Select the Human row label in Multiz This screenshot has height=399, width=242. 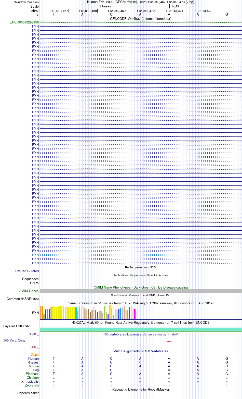point(34,359)
